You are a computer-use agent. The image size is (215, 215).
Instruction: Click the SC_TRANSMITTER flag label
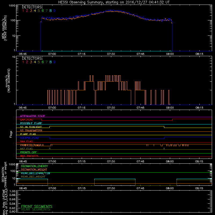tap(31, 131)
